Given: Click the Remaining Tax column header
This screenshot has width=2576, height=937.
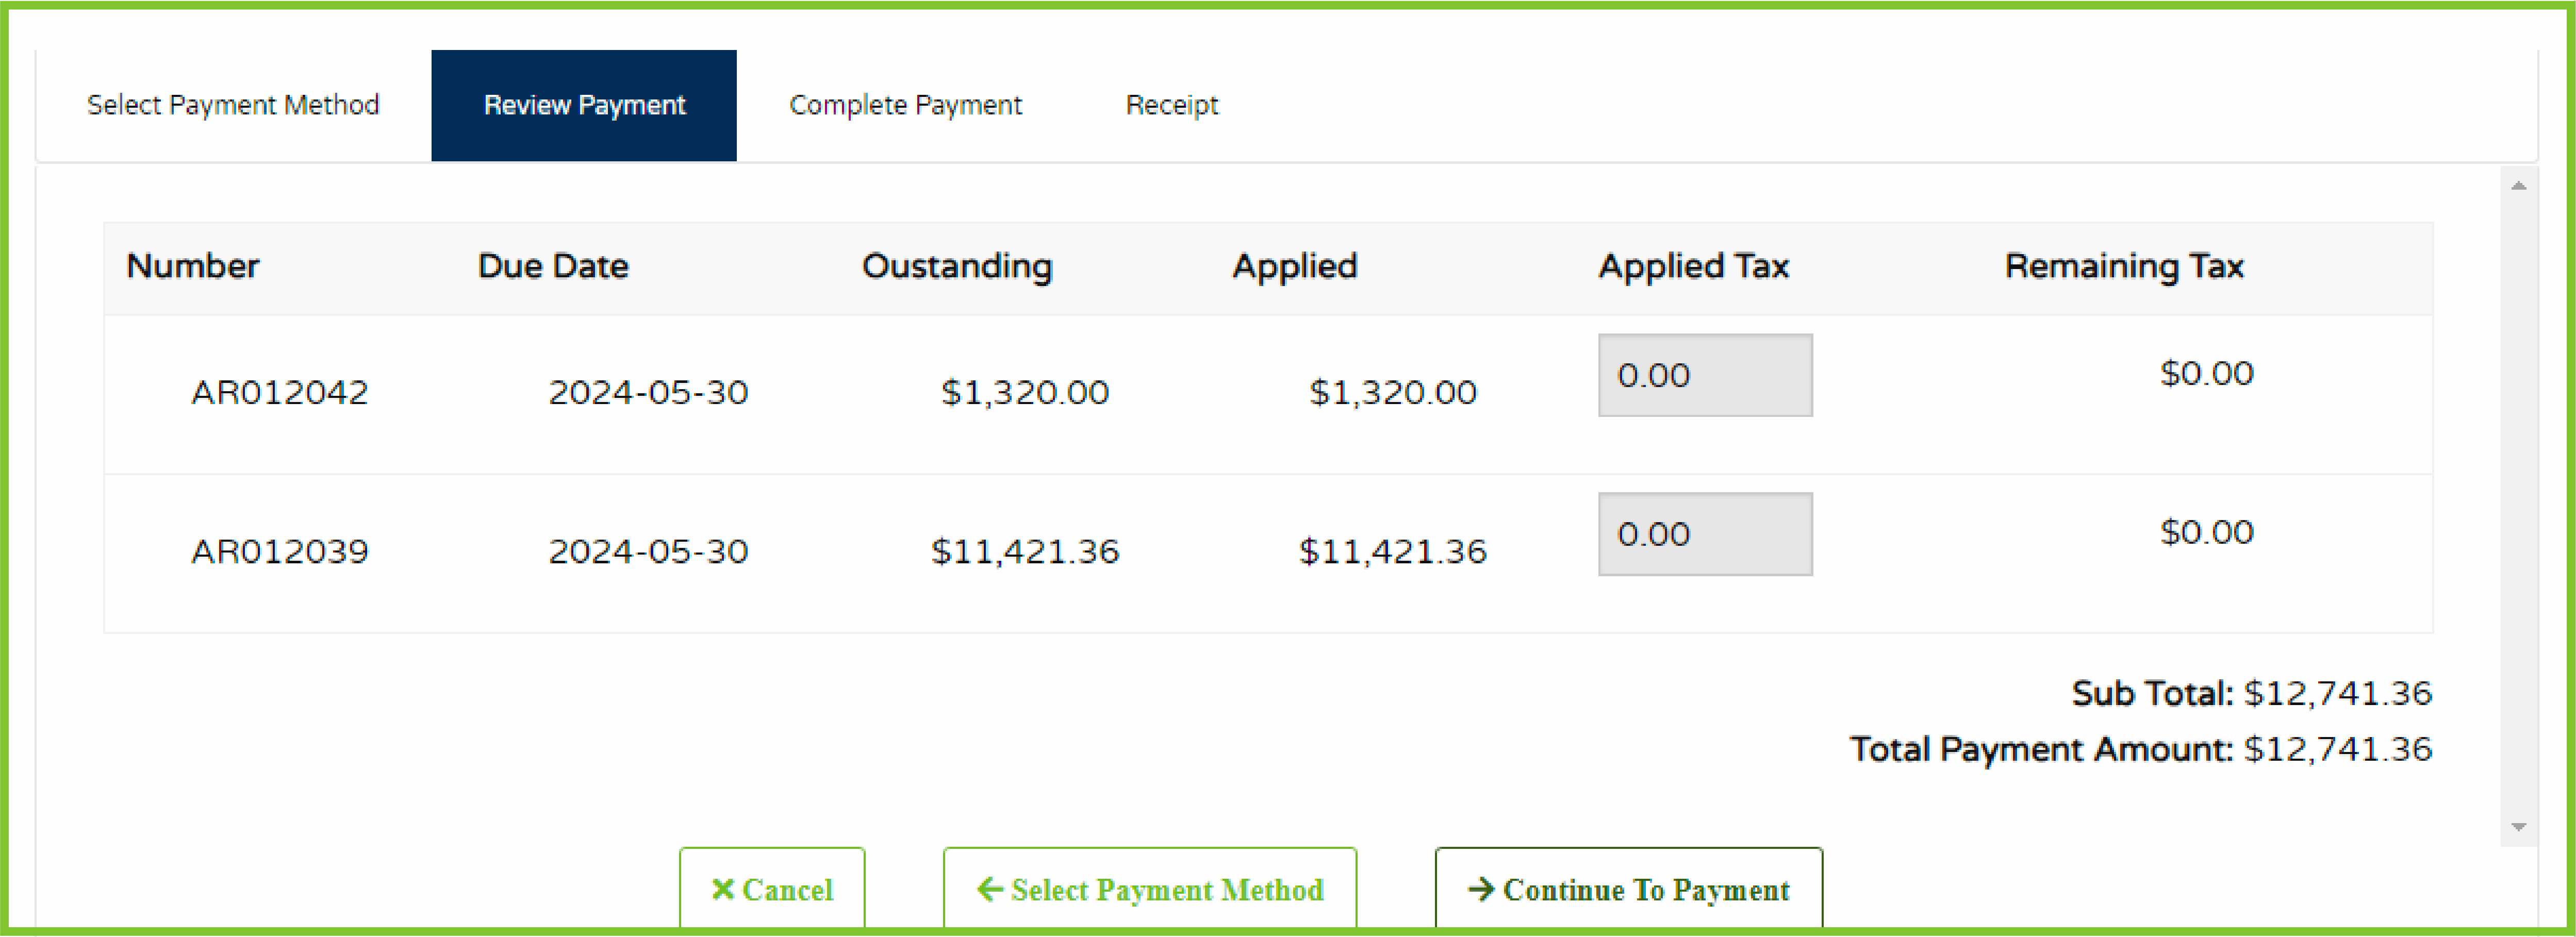Looking at the screenshot, I should [x=2124, y=267].
